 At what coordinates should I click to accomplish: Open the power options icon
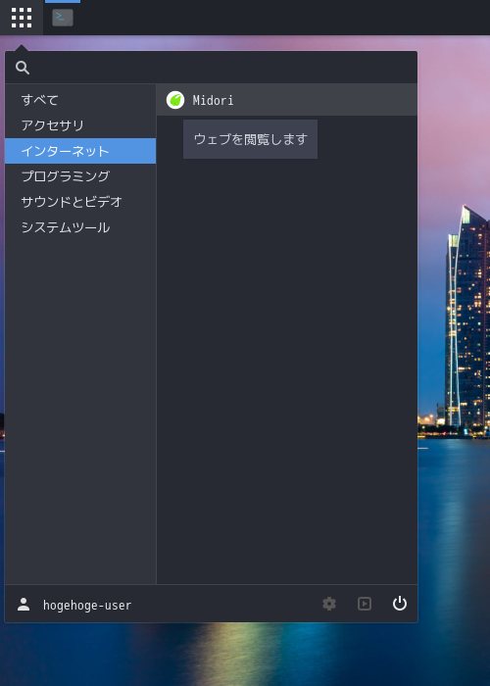[x=400, y=604]
